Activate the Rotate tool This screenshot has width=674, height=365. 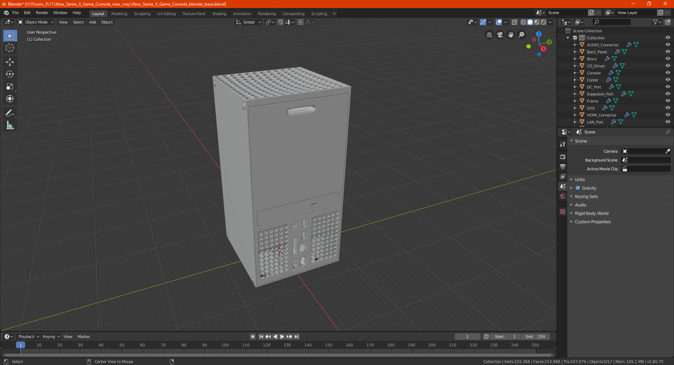[x=10, y=74]
